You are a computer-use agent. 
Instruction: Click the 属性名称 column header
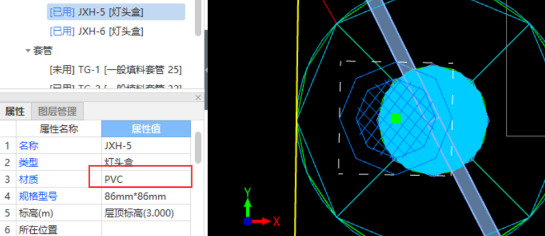59,129
